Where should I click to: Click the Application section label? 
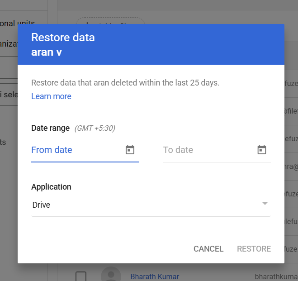point(51,187)
